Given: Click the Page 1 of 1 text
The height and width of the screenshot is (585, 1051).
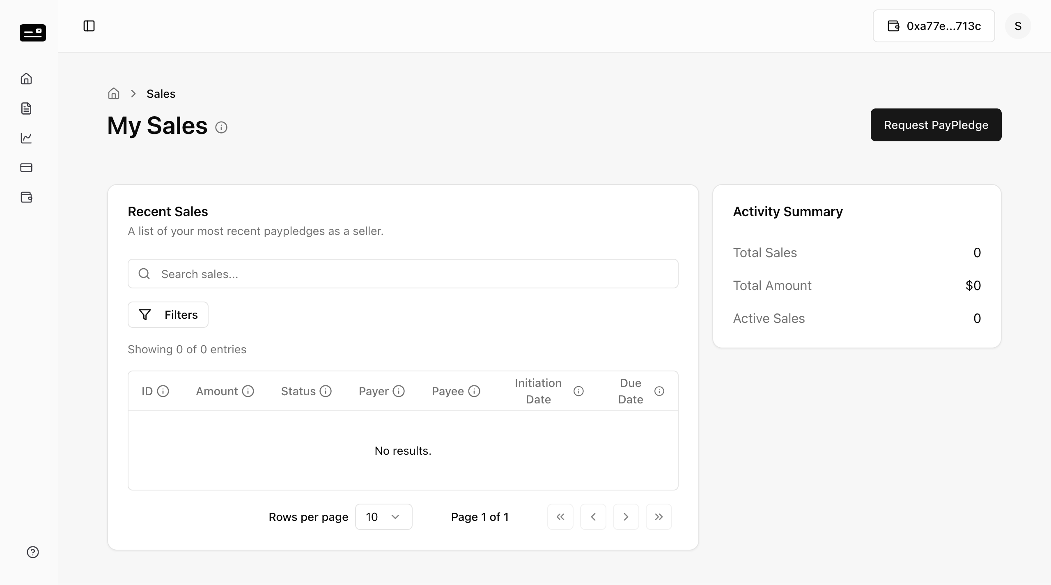Looking at the screenshot, I should point(480,517).
